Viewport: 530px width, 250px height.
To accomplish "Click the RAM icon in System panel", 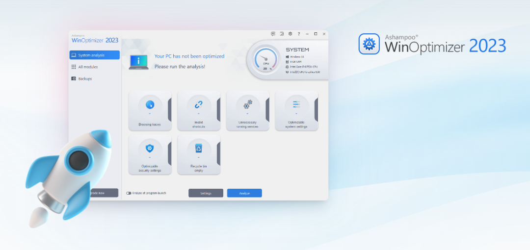I will [x=287, y=62].
